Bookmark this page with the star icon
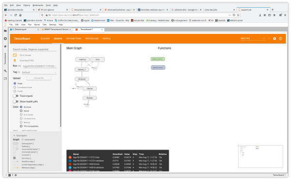This screenshot has width=291, height=180. pyautogui.click(x=238, y=15)
